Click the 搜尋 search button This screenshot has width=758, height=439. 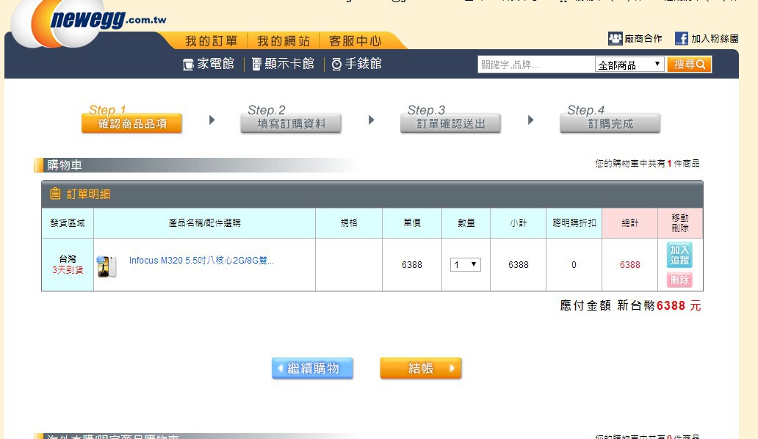tap(689, 64)
